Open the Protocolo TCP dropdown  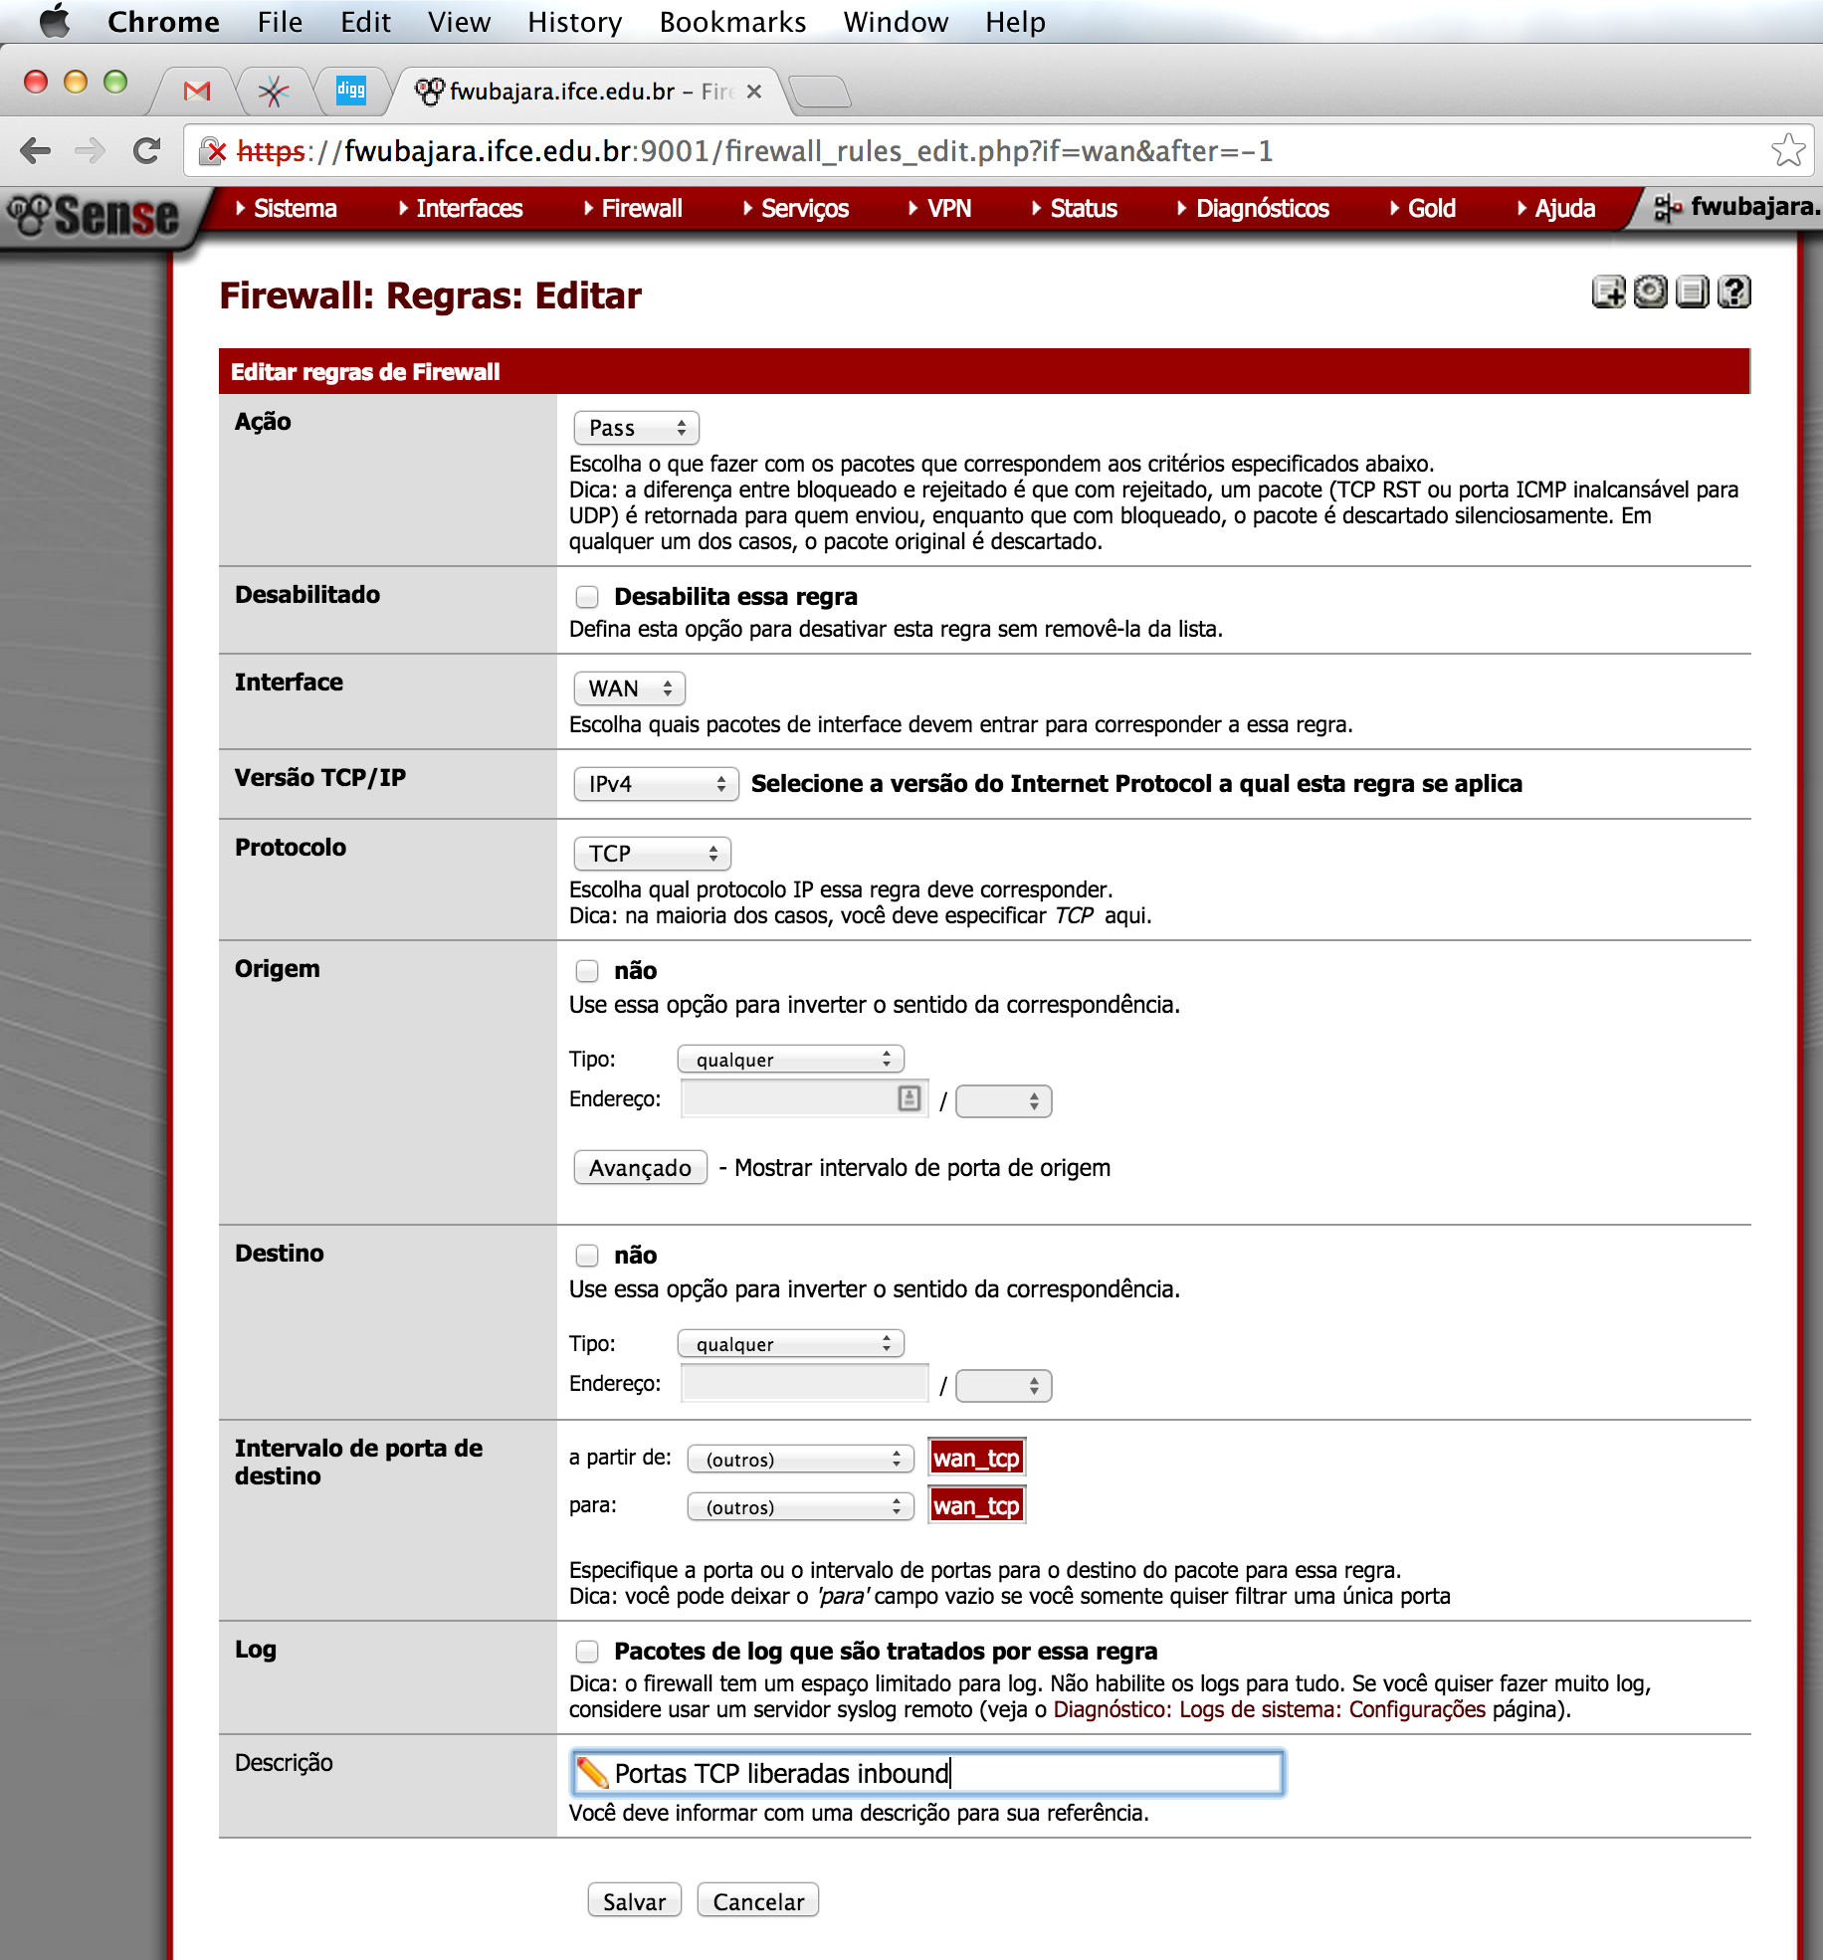pos(653,854)
